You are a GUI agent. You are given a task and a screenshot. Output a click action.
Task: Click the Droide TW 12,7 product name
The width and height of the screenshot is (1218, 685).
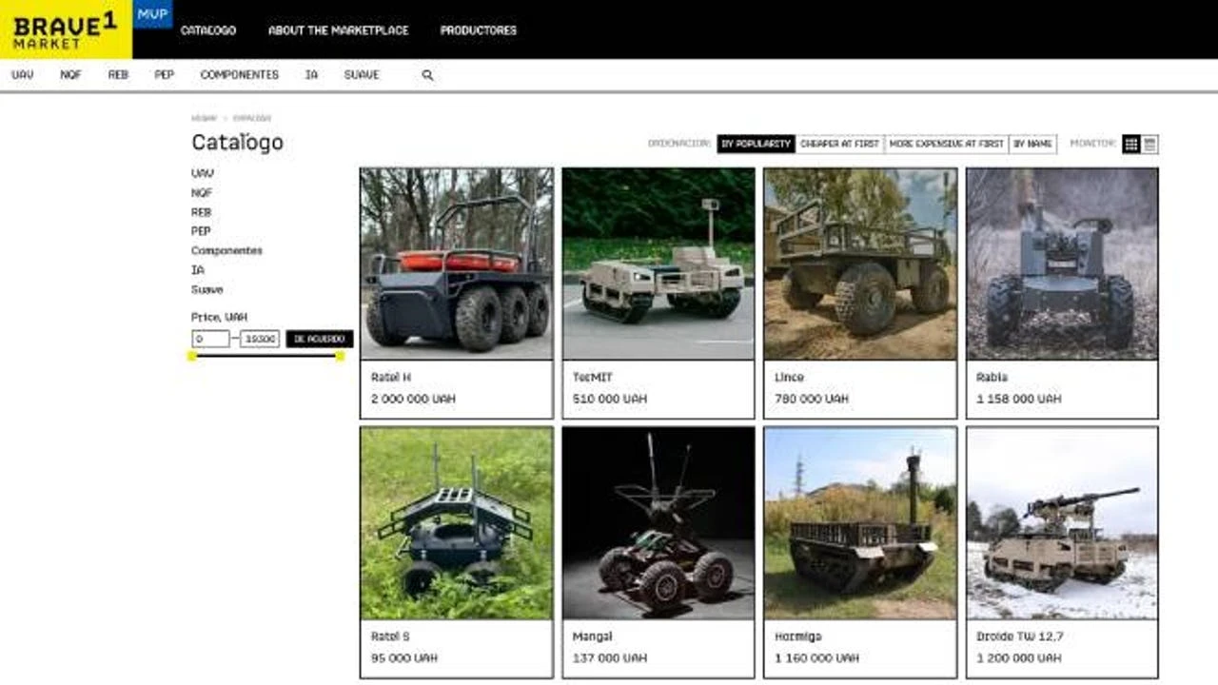[x=1020, y=636]
